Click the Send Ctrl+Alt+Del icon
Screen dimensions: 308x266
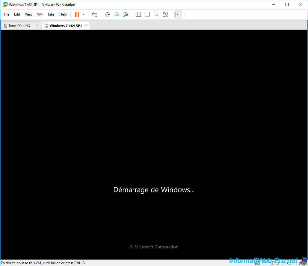[95, 14]
